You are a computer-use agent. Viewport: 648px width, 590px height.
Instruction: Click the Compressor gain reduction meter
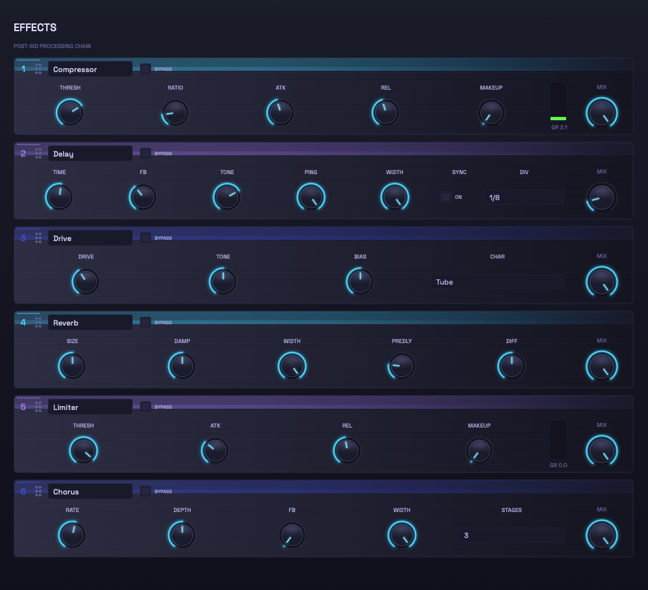click(558, 101)
